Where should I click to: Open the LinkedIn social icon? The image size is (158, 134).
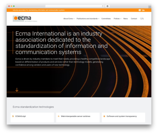coord(143,10)
